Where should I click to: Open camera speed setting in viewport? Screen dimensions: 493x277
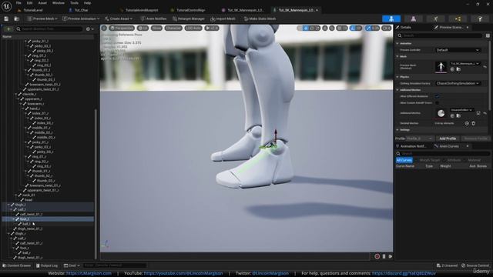coord(387,28)
